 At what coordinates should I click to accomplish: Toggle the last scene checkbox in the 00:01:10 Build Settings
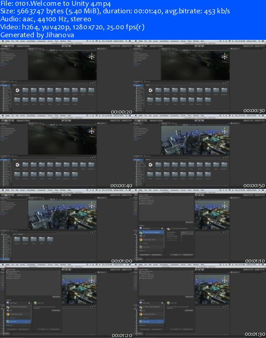[x=140, y=204]
